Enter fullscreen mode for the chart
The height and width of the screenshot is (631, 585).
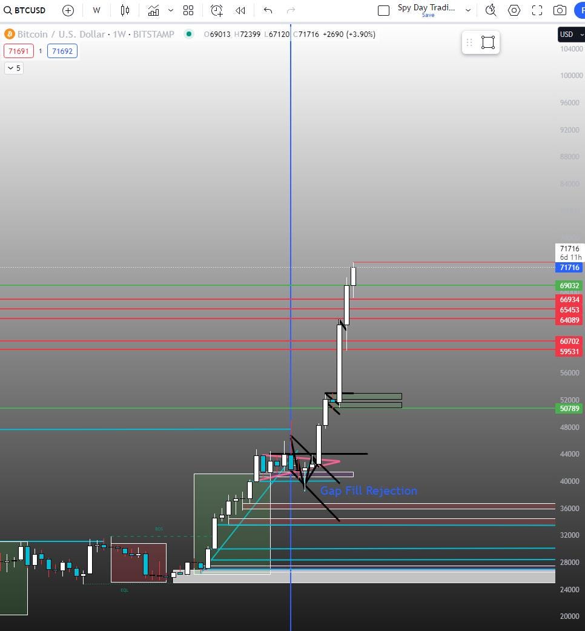(x=537, y=10)
